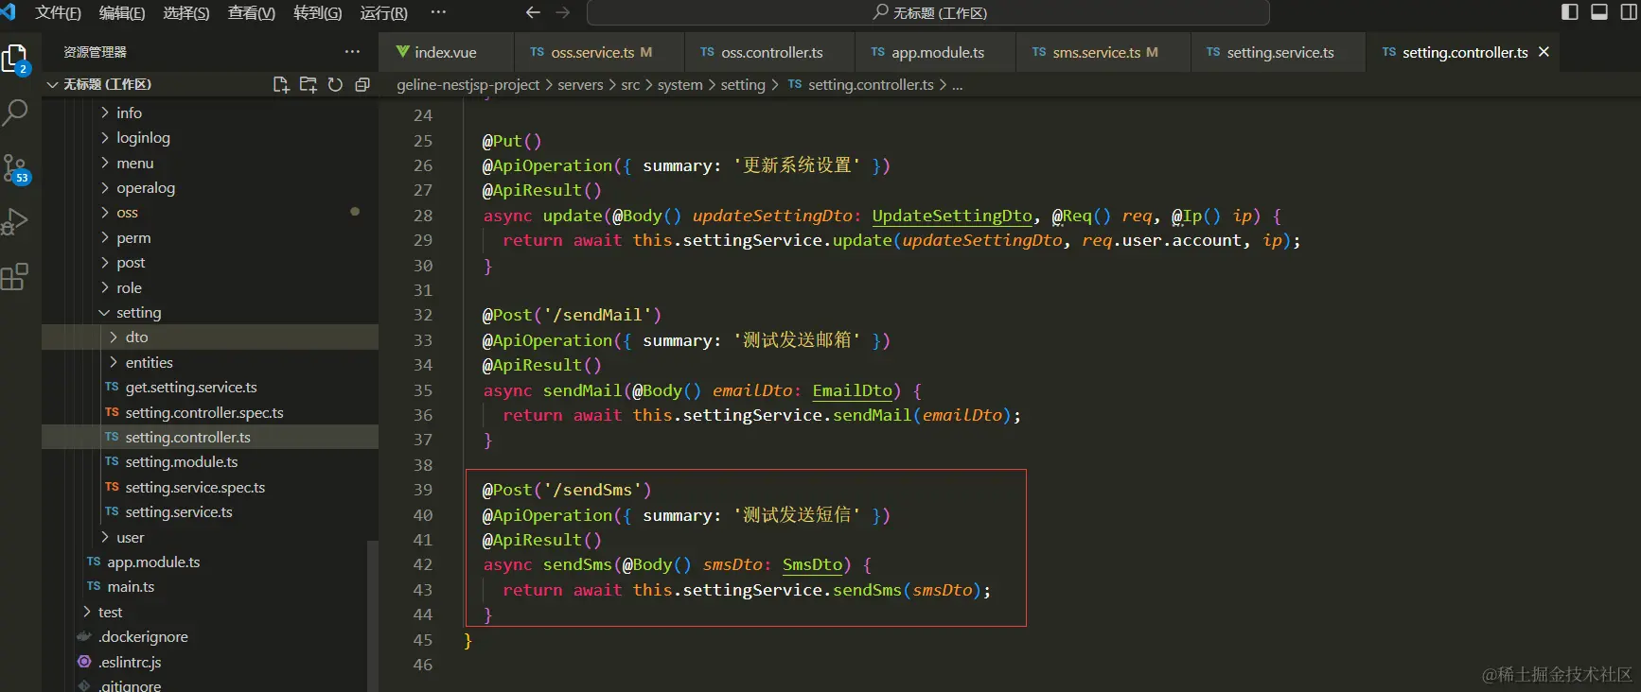This screenshot has width=1641, height=692.
Task: Click the VS Code logo icon
Action: pos(9,12)
